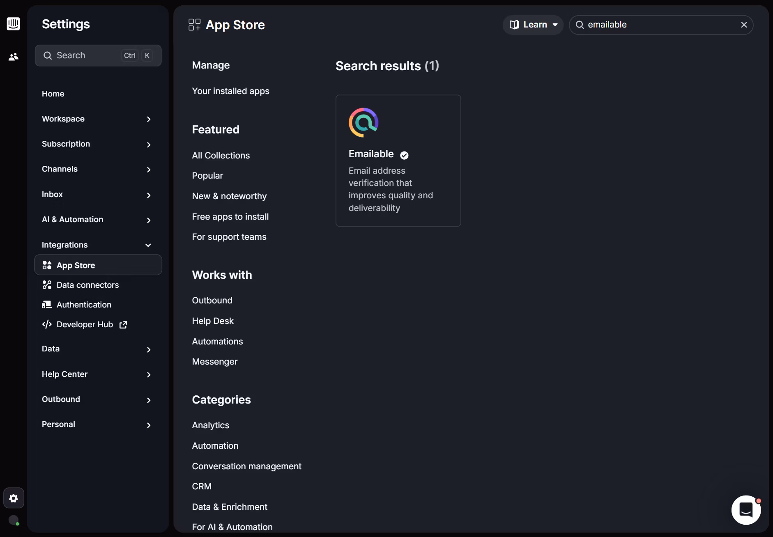Screen dimensions: 773x537
Task: Open Developer Hub link
Action: click(85, 324)
